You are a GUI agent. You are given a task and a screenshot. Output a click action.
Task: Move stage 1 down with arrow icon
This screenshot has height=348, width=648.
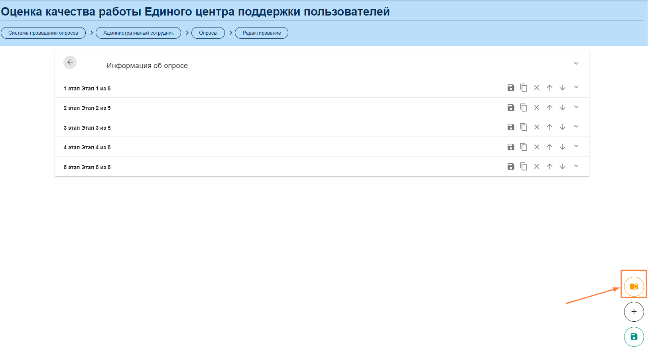click(x=562, y=88)
